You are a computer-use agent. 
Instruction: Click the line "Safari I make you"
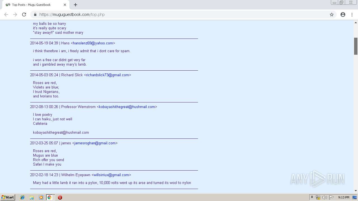(47, 164)
